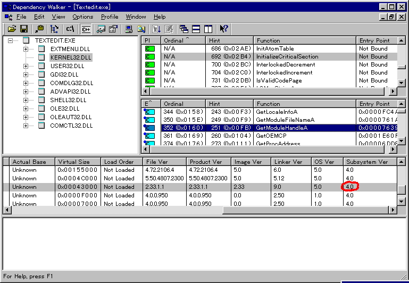The image size is (409, 283).
Task: Expand the OLEAUT32.DLL tree node
Action: [26, 117]
